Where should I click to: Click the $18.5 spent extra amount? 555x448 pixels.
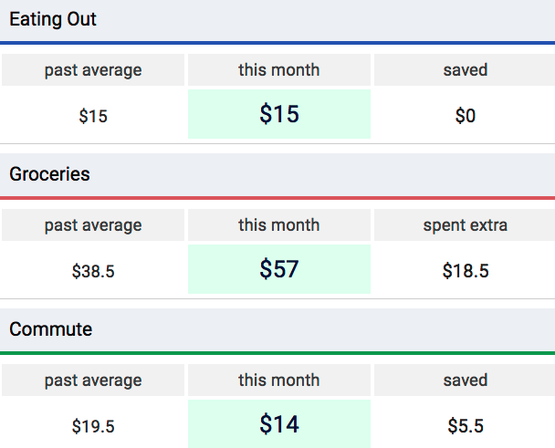466,271
